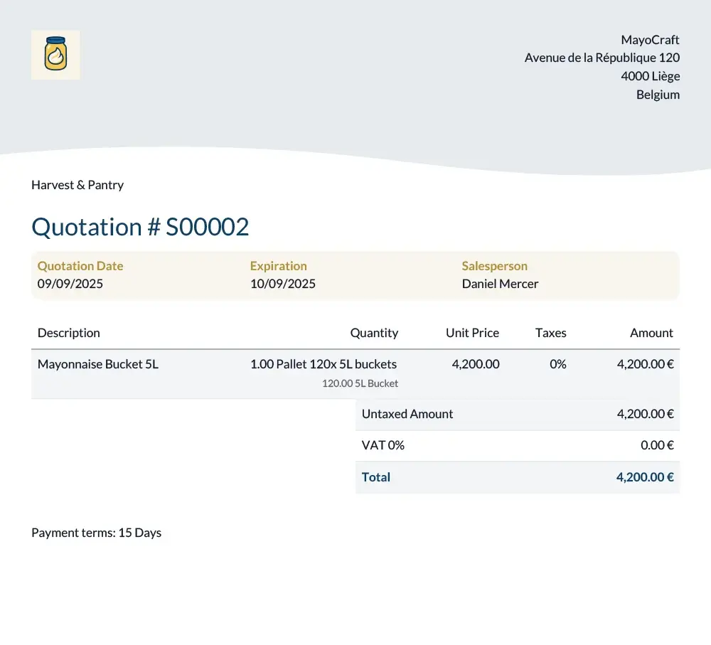Click the Unit Price column header

click(473, 333)
